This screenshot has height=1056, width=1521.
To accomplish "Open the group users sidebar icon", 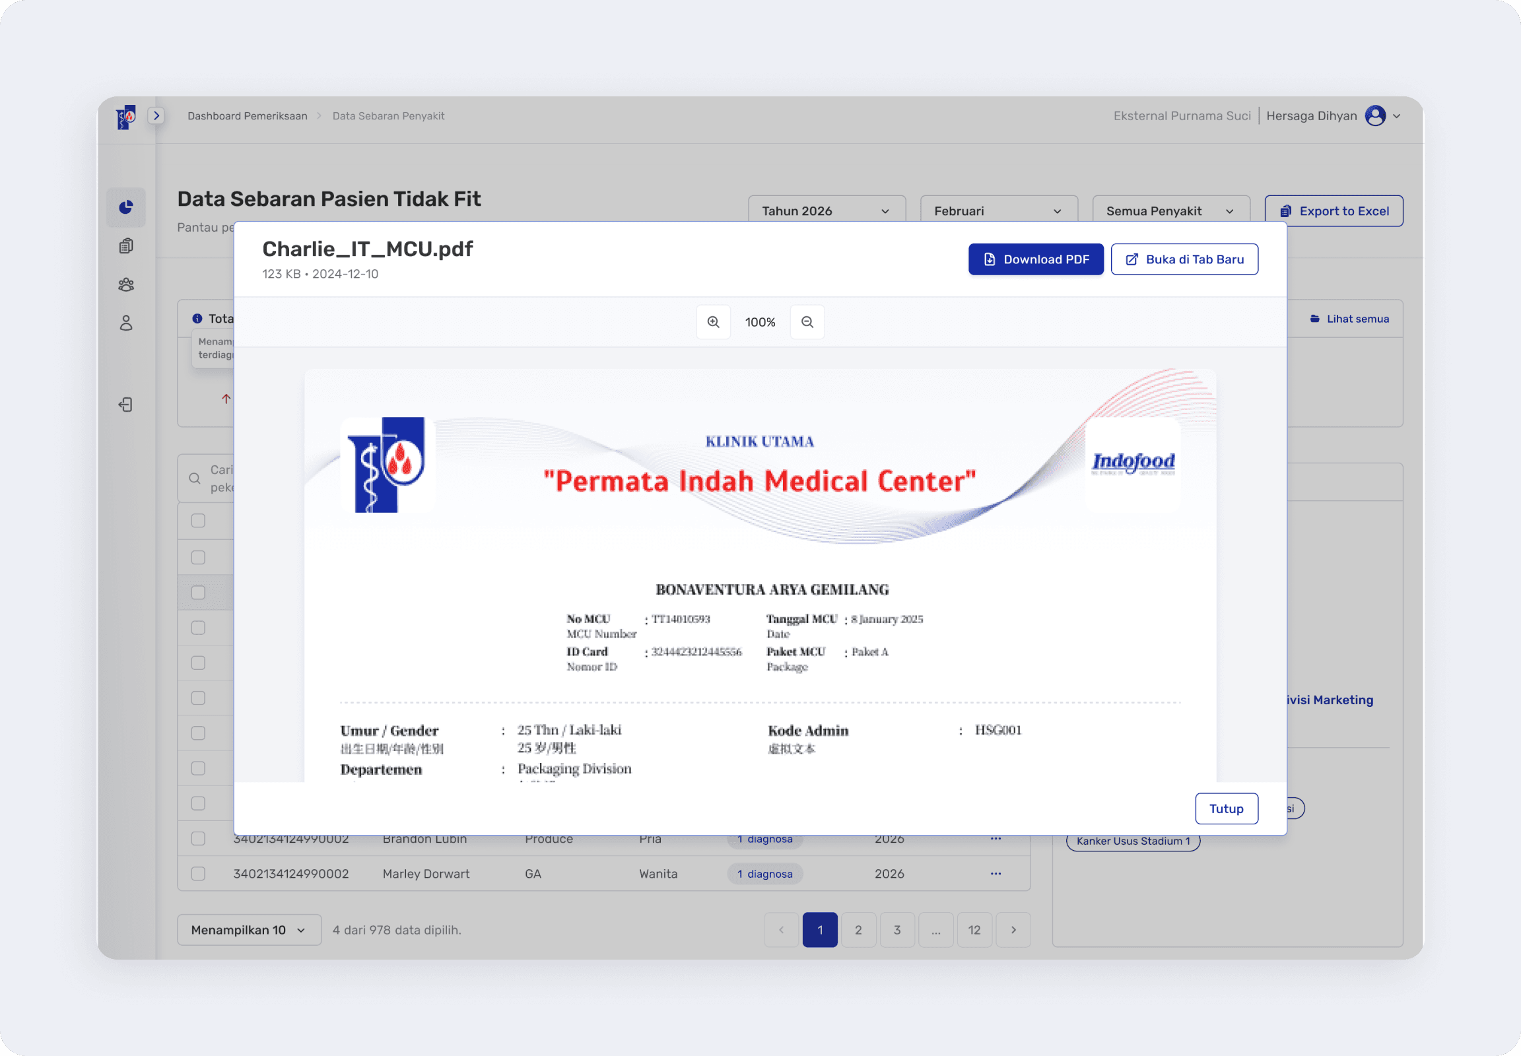I will pos(125,284).
